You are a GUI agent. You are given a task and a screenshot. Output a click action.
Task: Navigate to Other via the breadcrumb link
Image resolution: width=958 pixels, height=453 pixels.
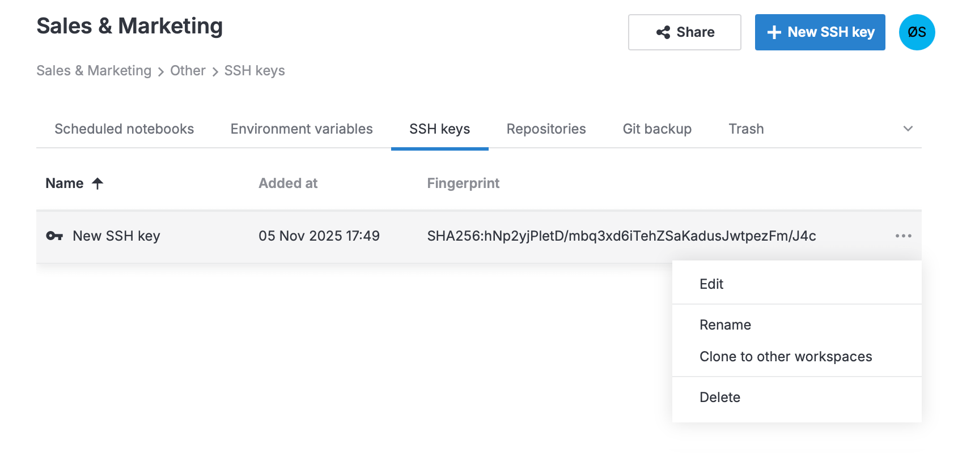(x=188, y=70)
